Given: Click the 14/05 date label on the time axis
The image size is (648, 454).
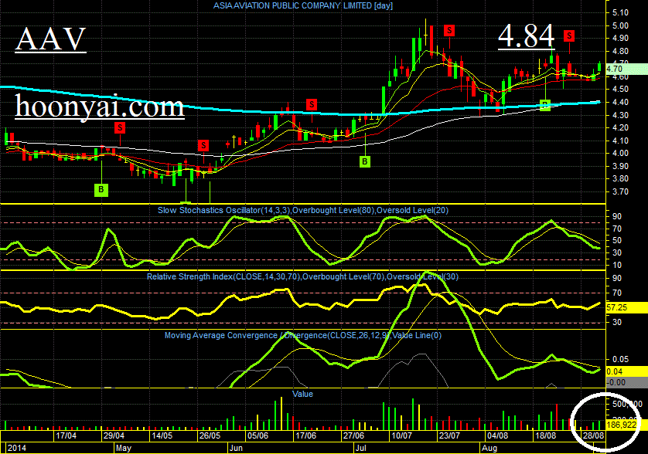Looking at the screenshot, I should pyautogui.click(x=162, y=435).
